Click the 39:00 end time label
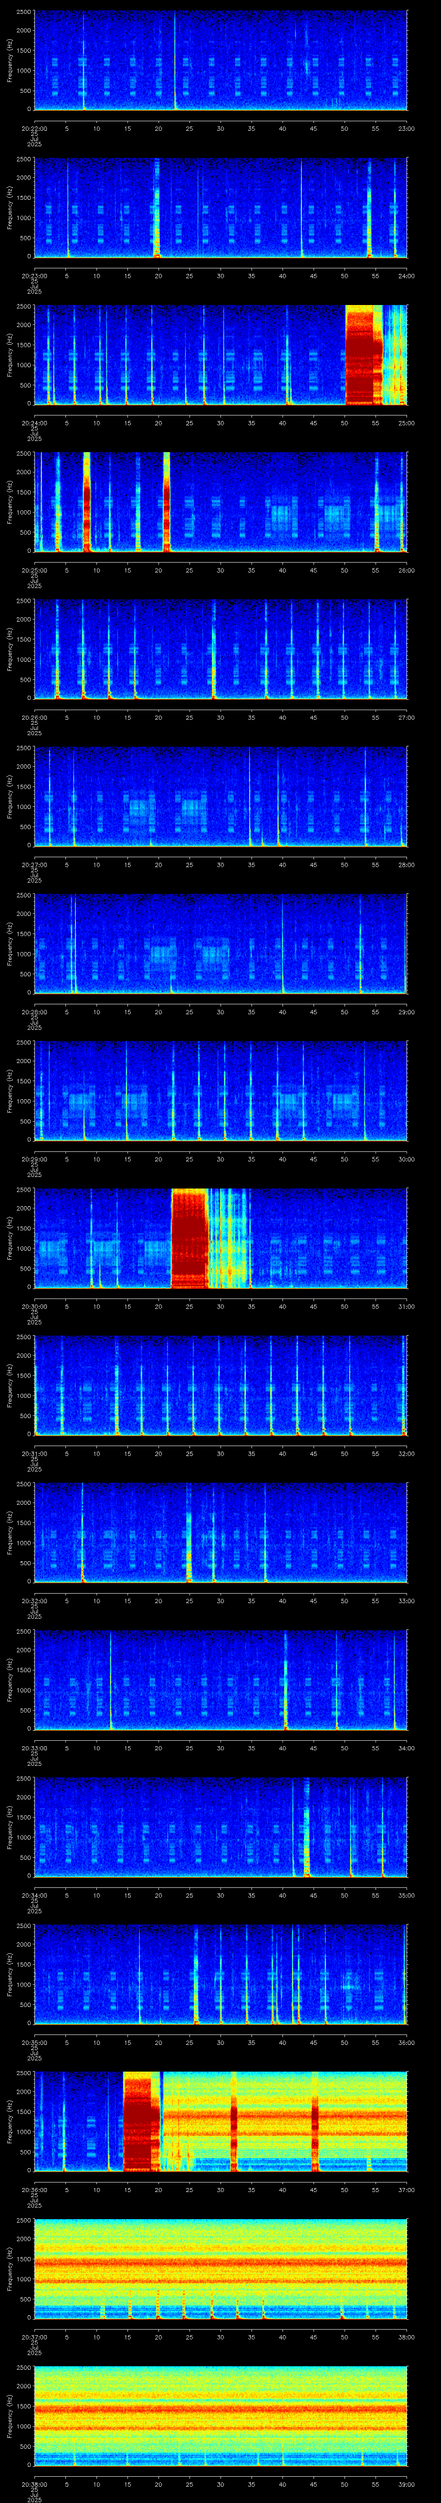441x2503 pixels. tap(406, 2484)
